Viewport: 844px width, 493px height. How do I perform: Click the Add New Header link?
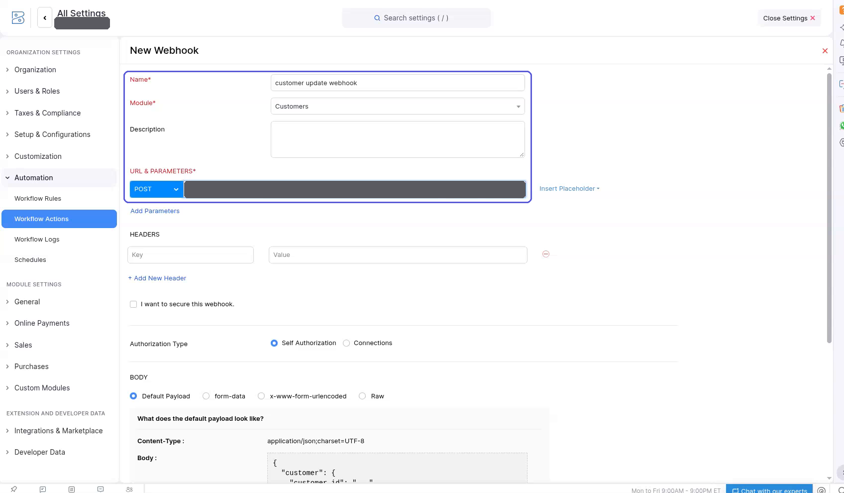pyautogui.click(x=157, y=278)
